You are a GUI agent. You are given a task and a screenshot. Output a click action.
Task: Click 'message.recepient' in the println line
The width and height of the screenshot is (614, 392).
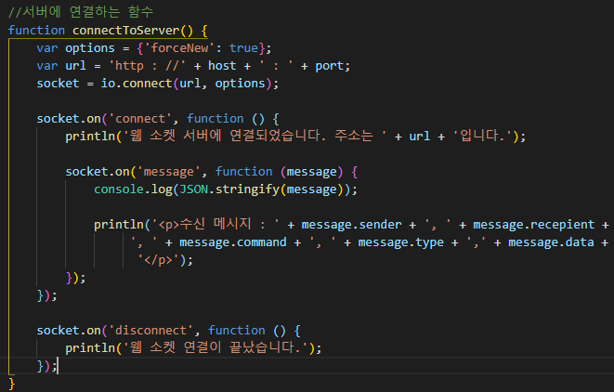pyautogui.click(x=534, y=225)
